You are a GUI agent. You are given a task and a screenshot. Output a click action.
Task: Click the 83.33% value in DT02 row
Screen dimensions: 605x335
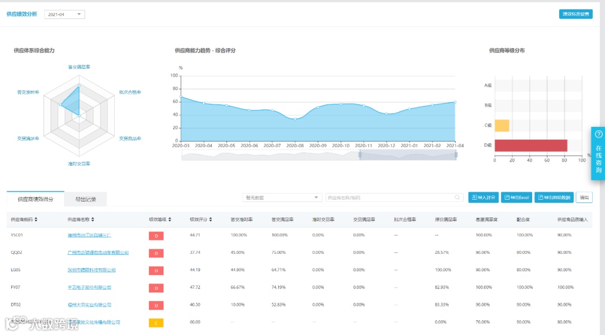[442, 305]
